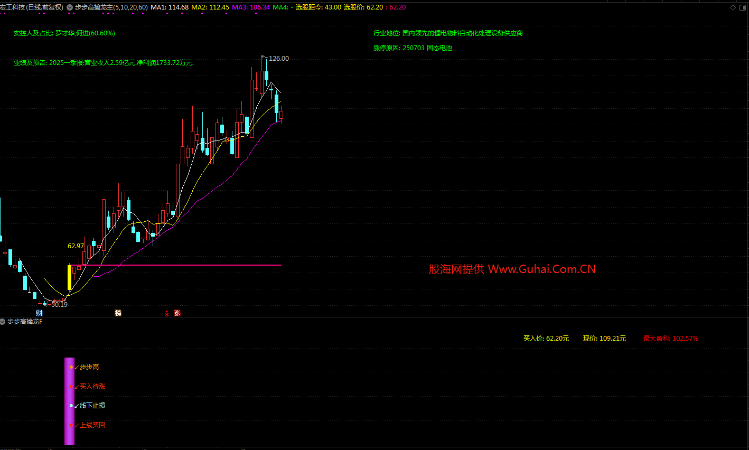Click the 线下止损 signal label
The height and width of the screenshot is (450, 749).
92,406
